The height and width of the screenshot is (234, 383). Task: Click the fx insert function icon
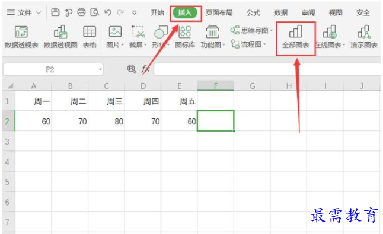pyautogui.click(x=146, y=69)
